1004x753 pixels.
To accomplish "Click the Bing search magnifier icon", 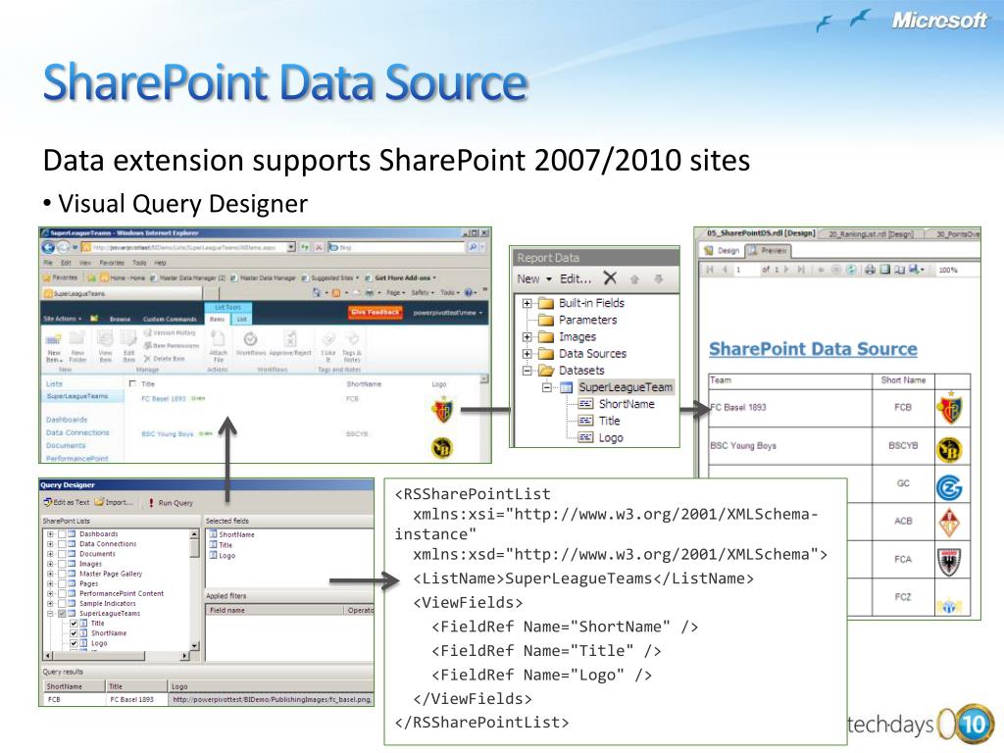I will coord(474,247).
